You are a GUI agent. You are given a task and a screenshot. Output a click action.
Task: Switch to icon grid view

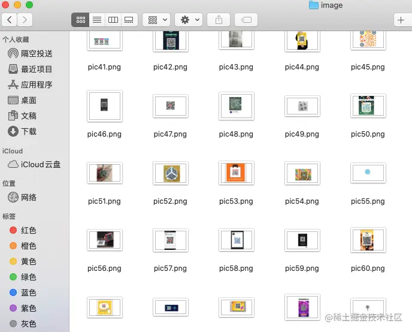[x=80, y=20]
